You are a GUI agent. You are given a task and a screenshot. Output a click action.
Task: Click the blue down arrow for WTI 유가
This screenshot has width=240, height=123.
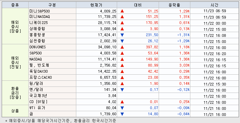click(122, 108)
